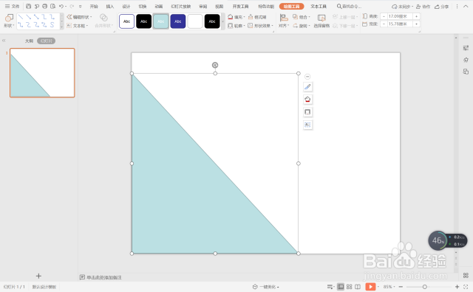473x292 pixels.
Task: Click the zoom slider handle
Action: point(424,287)
